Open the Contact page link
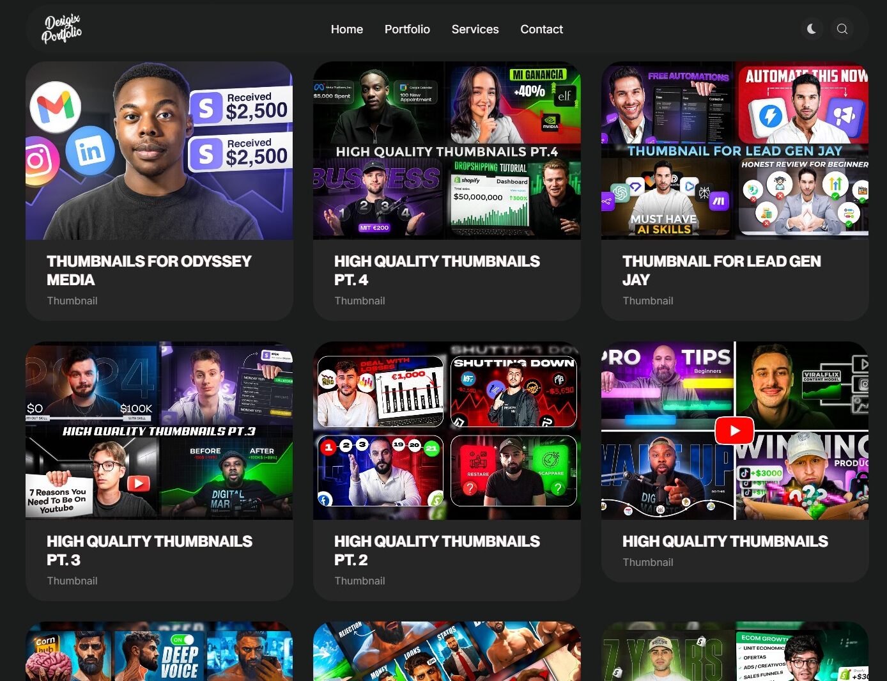Image resolution: width=887 pixels, height=681 pixels. (x=541, y=29)
